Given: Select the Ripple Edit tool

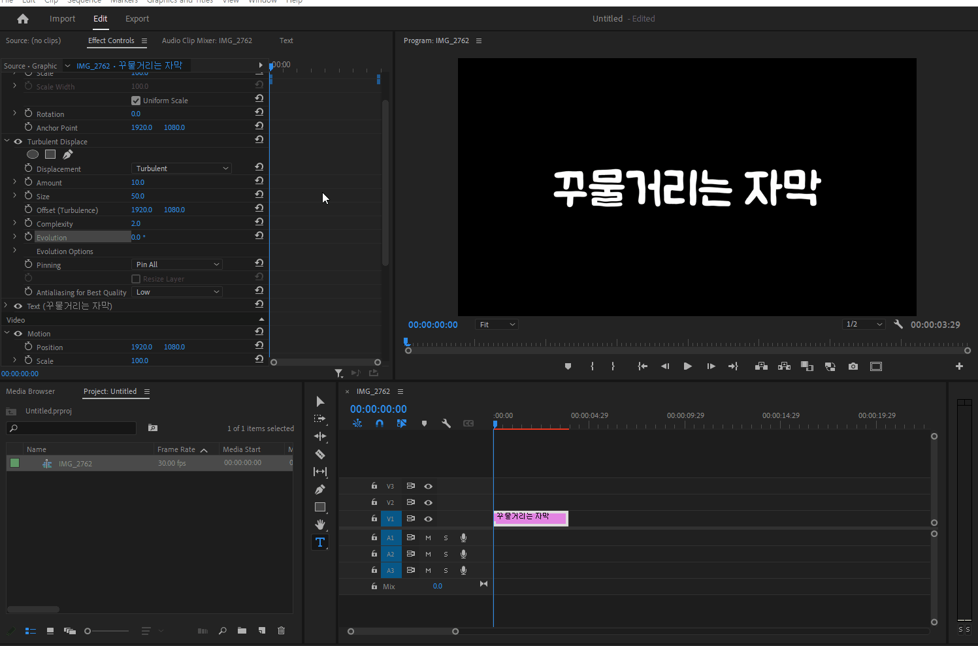Looking at the screenshot, I should tap(320, 436).
